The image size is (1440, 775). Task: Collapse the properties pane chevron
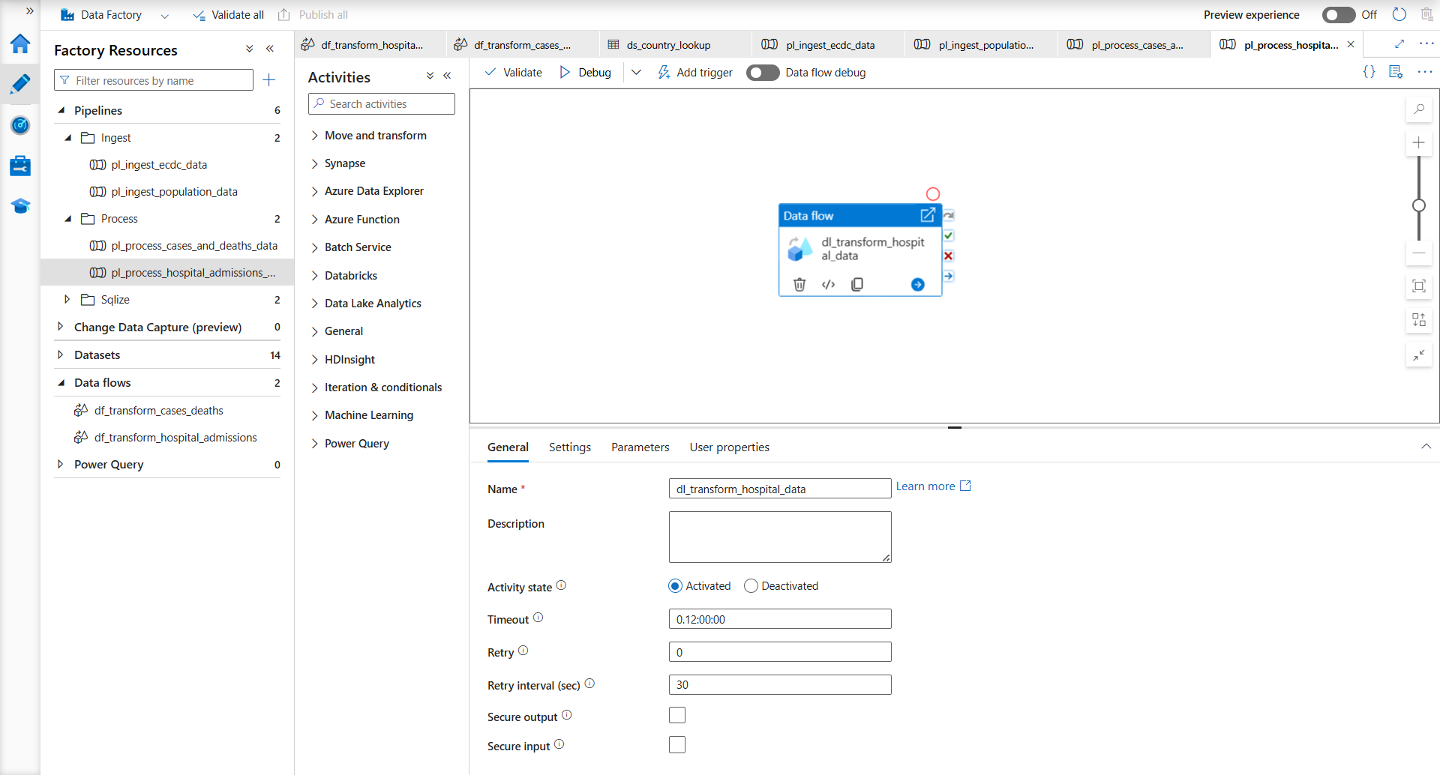click(1426, 447)
